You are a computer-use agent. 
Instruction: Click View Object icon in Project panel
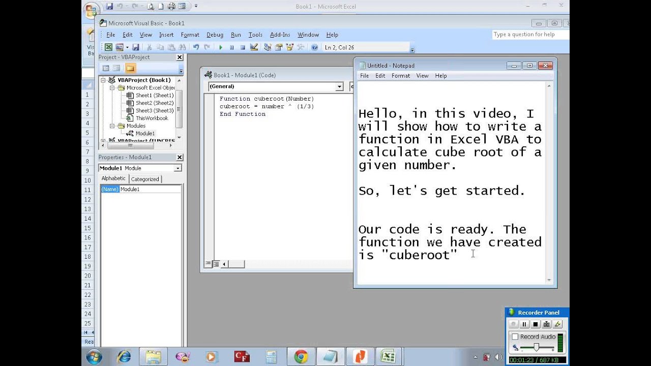[x=116, y=68]
